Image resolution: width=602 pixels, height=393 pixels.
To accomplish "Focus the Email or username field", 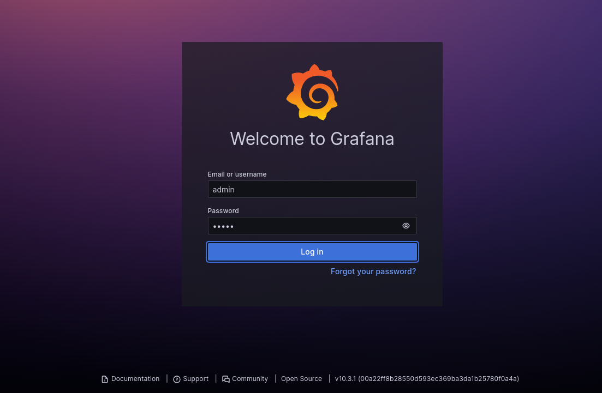I will [x=312, y=189].
